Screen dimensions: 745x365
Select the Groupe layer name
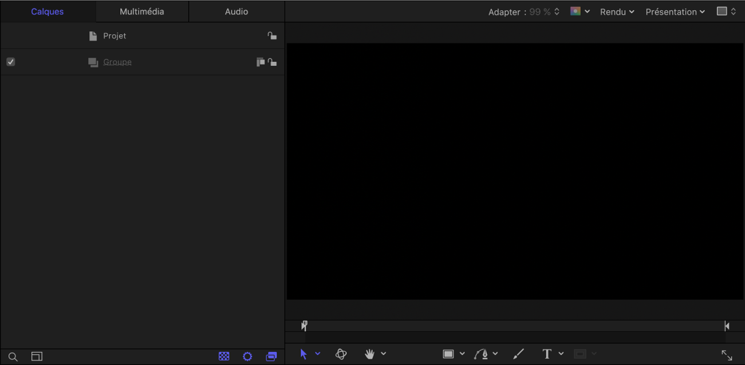click(117, 62)
